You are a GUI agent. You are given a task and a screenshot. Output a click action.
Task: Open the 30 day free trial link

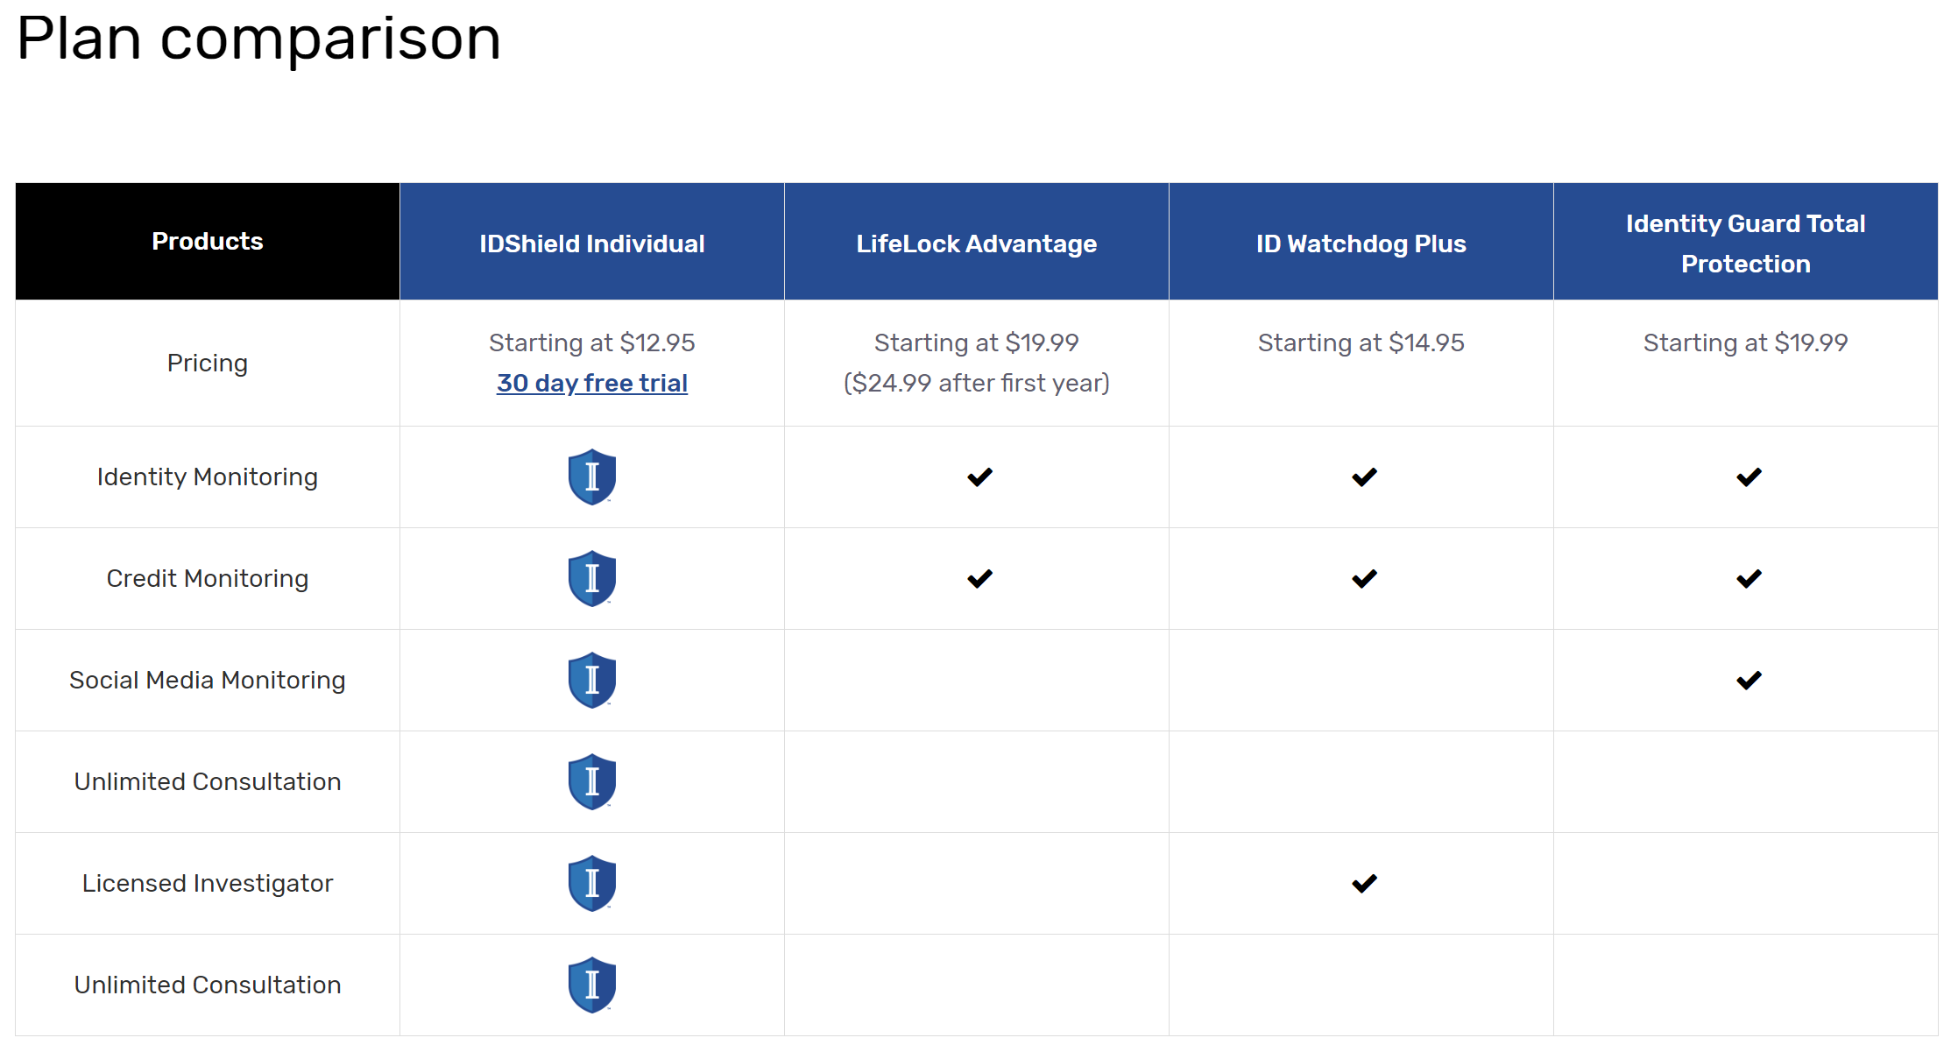(591, 383)
